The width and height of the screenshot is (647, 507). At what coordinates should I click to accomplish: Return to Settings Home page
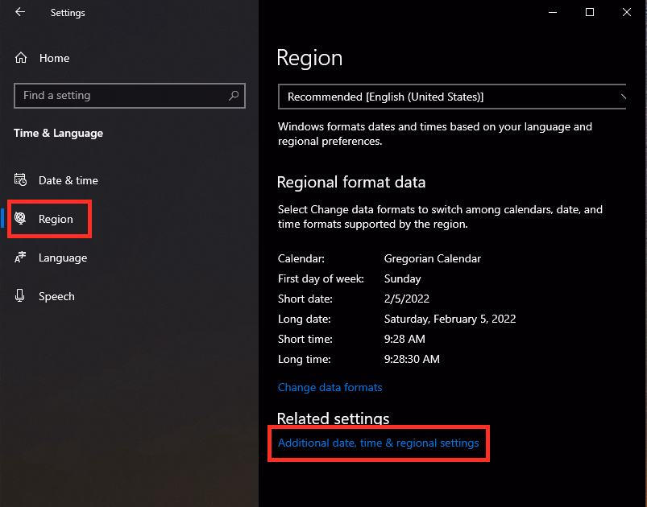tap(54, 58)
